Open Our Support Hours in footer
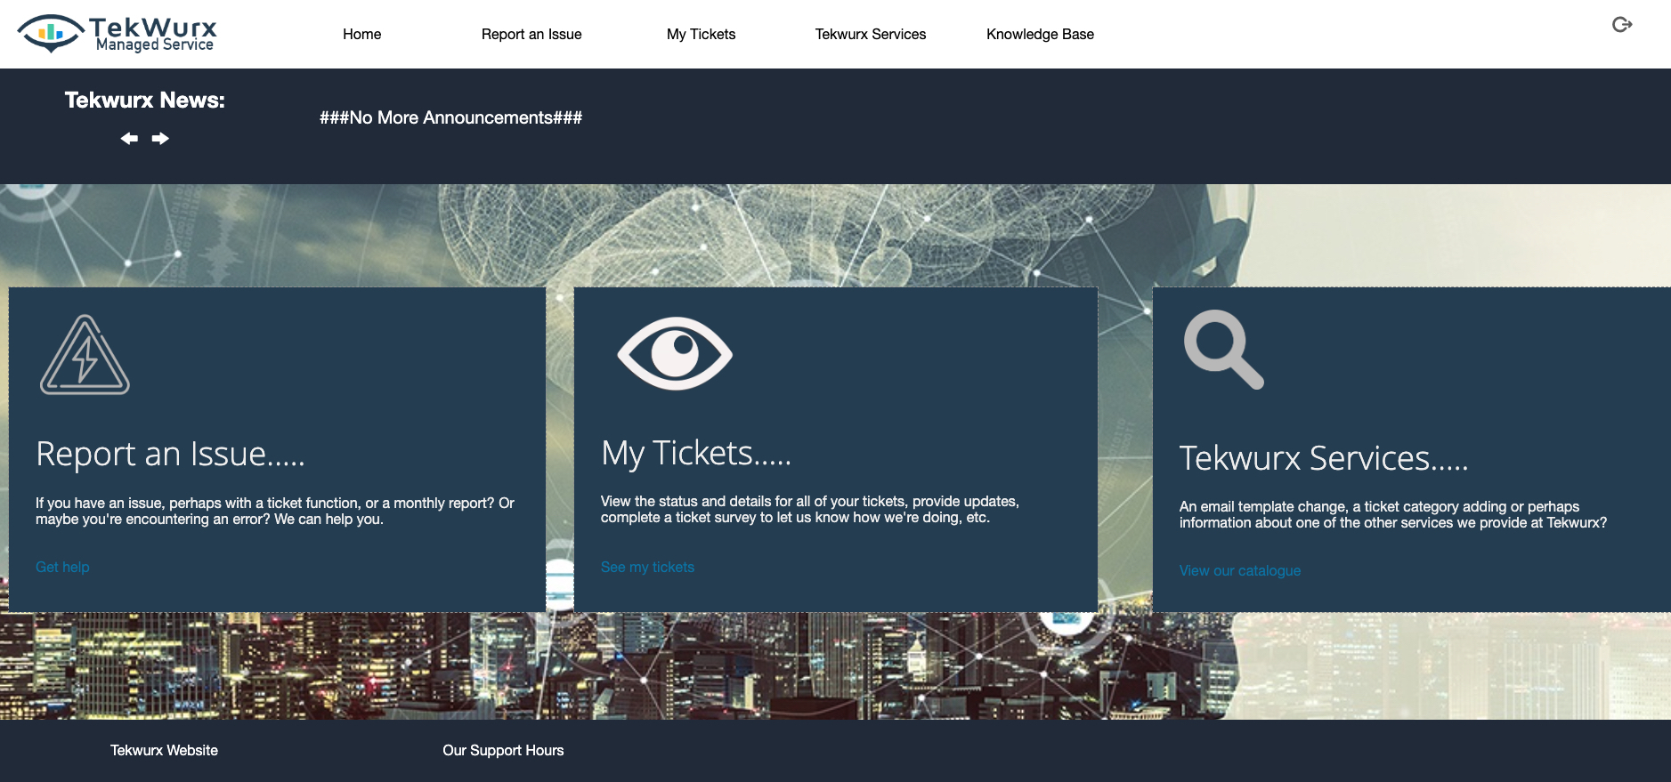Viewport: 1671px width, 782px height. [503, 750]
